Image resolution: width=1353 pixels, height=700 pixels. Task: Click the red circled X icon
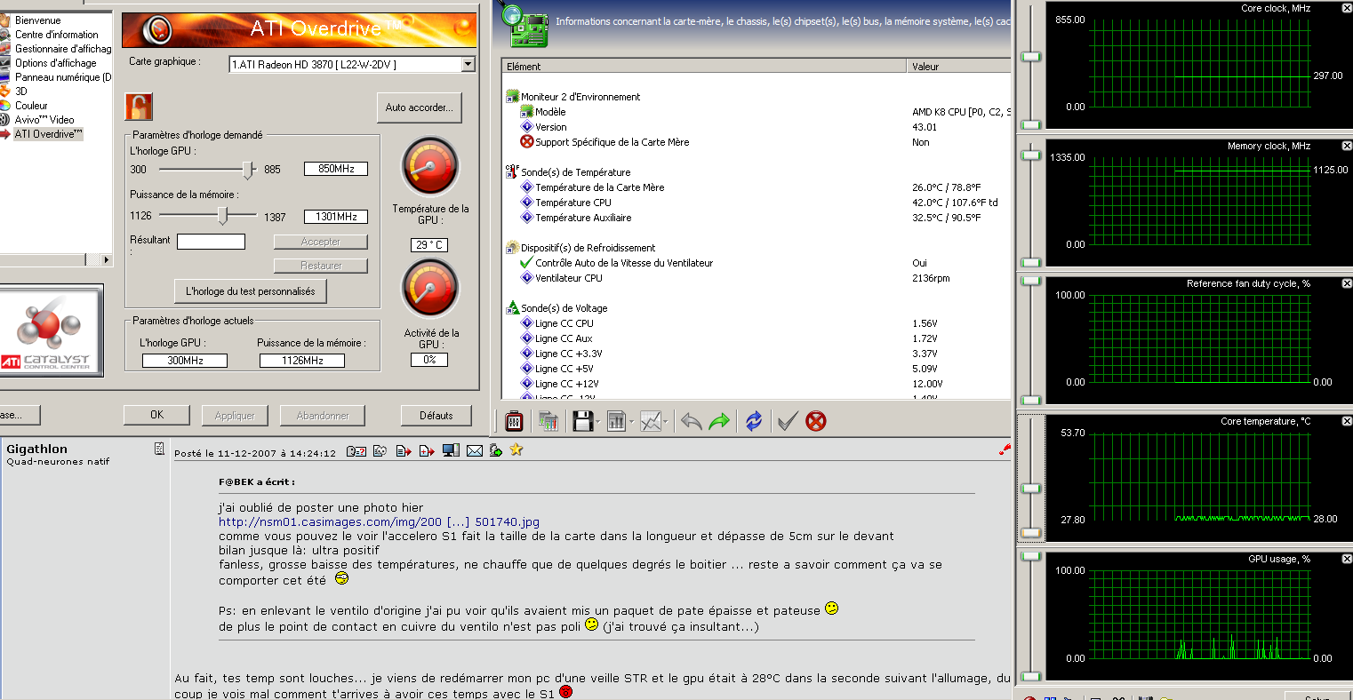[815, 421]
